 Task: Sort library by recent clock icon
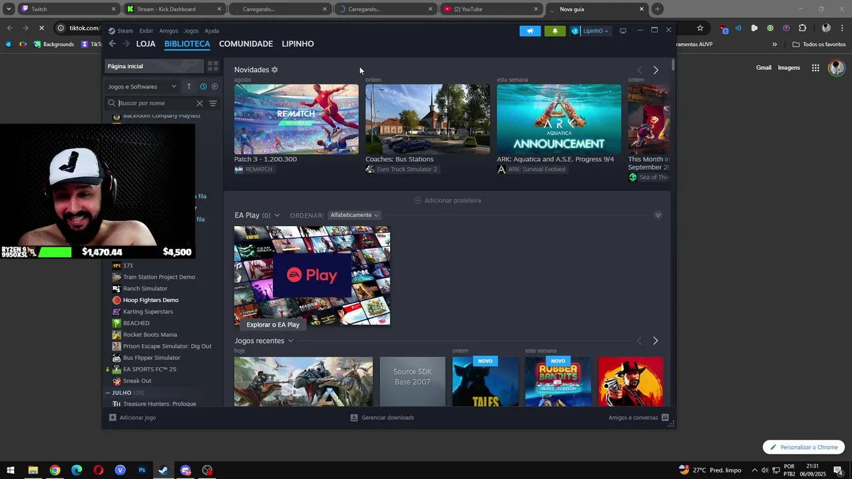(x=203, y=86)
